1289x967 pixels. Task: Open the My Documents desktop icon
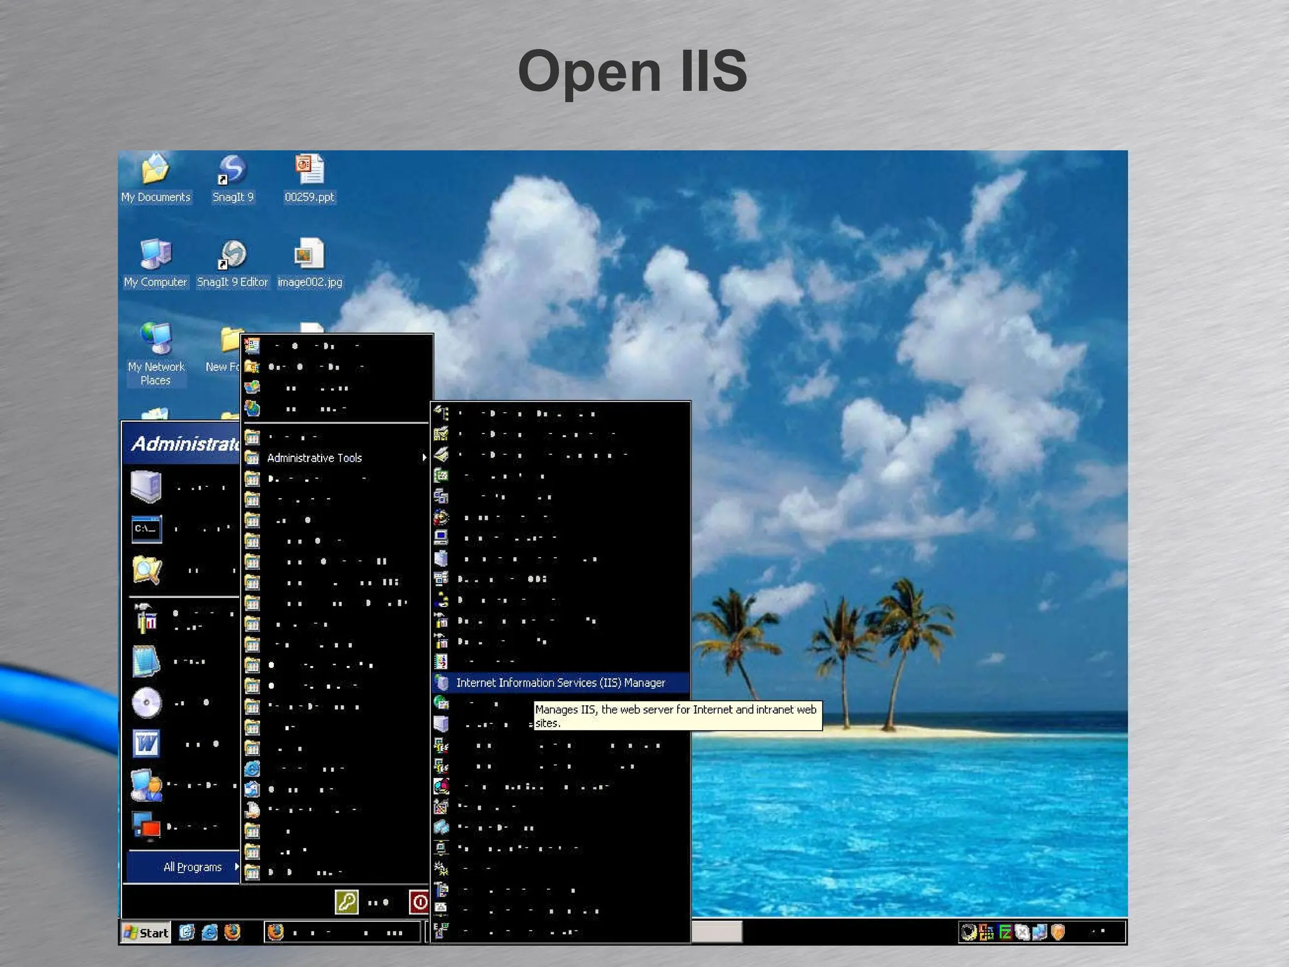pos(155,179)
